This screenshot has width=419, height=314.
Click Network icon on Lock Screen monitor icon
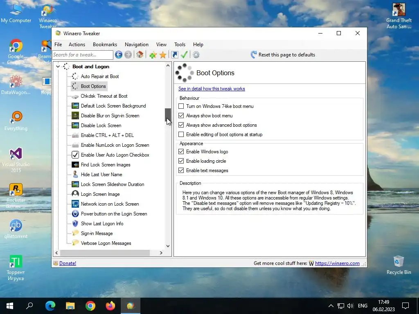(75, 204)
